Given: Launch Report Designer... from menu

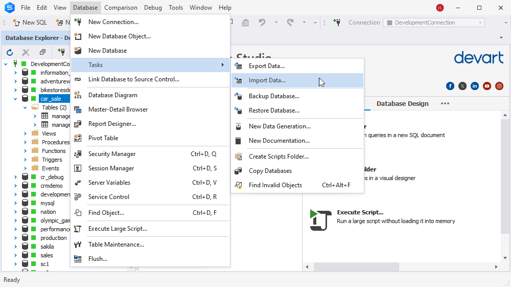Looking at the screenshot, I should coord(150,124).
